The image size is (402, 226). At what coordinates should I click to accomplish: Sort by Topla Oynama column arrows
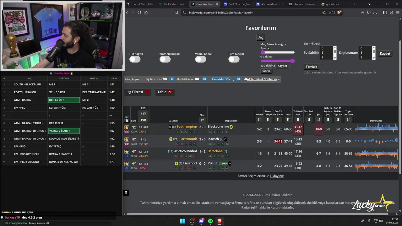tap(348, 120)
